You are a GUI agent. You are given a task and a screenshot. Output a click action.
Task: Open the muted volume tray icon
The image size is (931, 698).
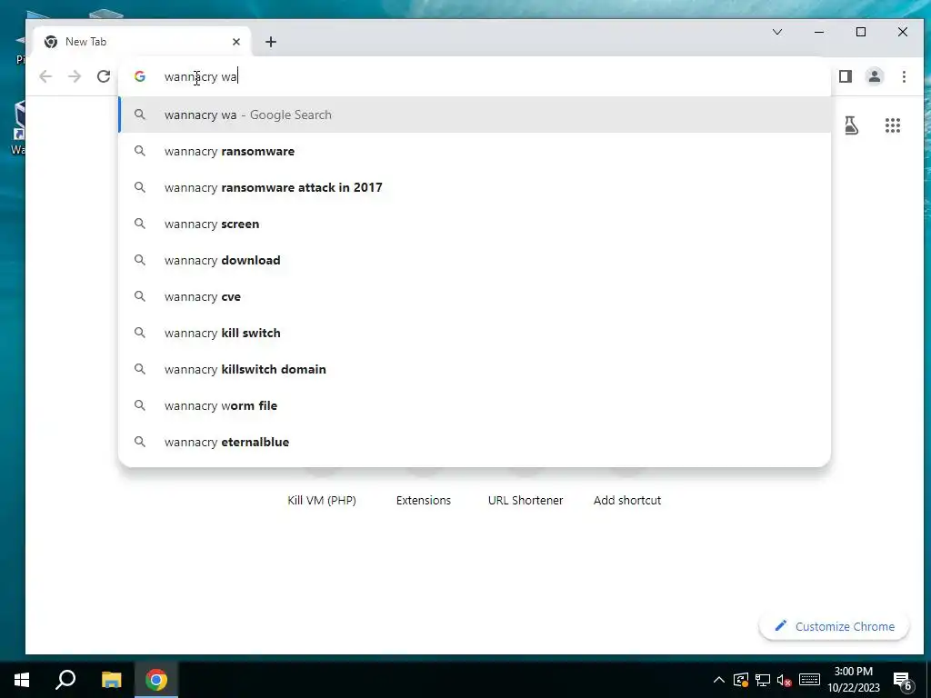(785, 680)
